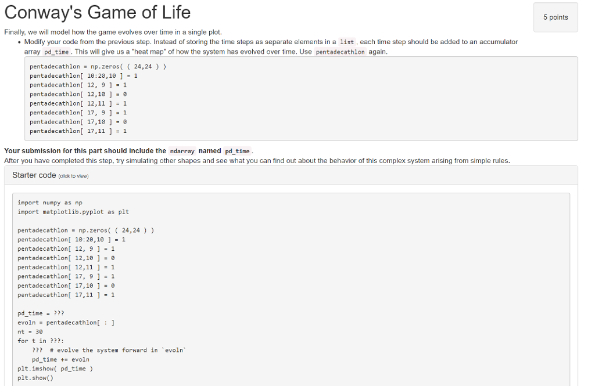Click the "import numpy as np" line
This screenshot has width=595, height=386.
coord(50,203)
